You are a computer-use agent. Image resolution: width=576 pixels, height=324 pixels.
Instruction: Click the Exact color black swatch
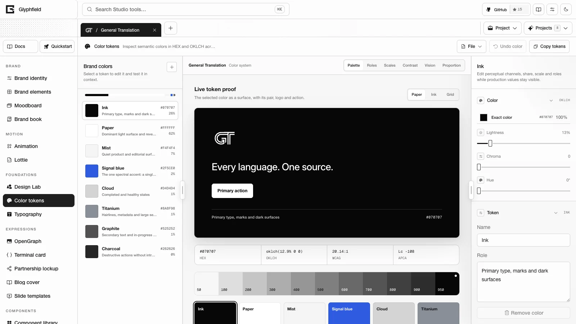483,117
